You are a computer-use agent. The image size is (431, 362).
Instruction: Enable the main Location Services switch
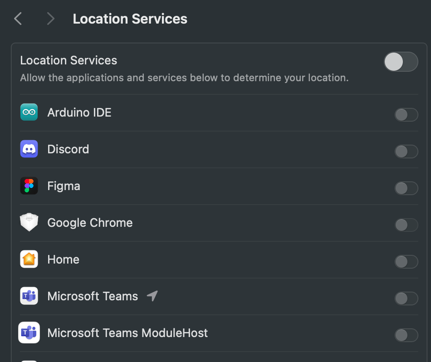401,62
